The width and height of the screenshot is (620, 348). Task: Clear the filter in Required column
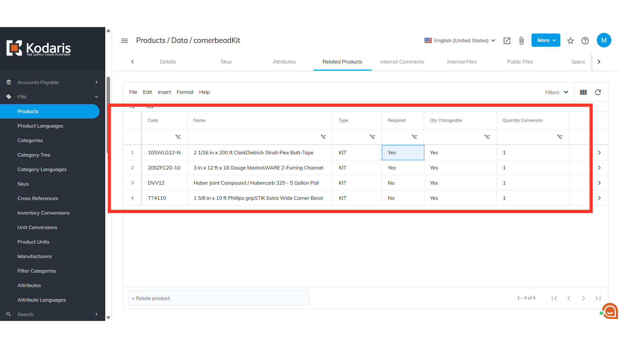click(414, 137)
